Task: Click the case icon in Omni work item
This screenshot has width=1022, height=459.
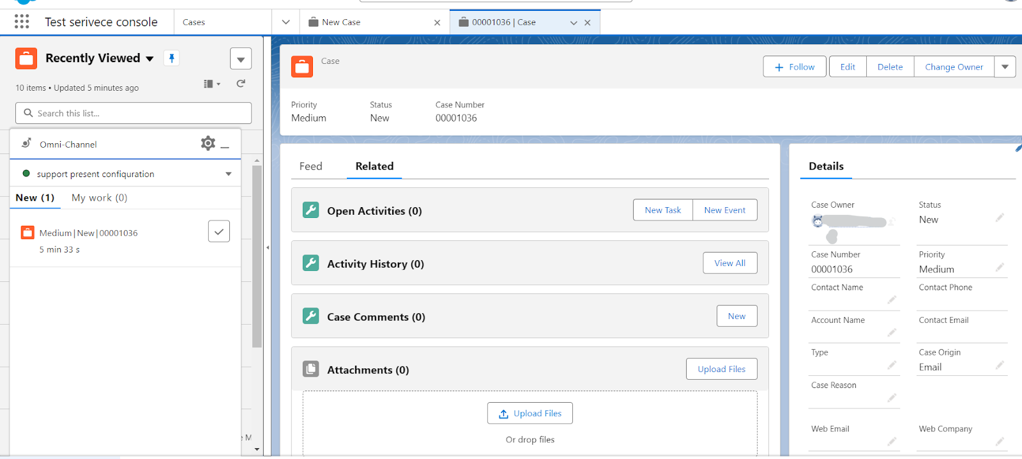Action: 27,233
